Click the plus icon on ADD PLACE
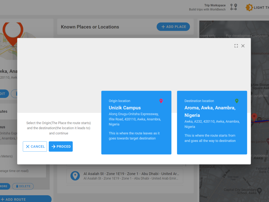 (163, 27)
